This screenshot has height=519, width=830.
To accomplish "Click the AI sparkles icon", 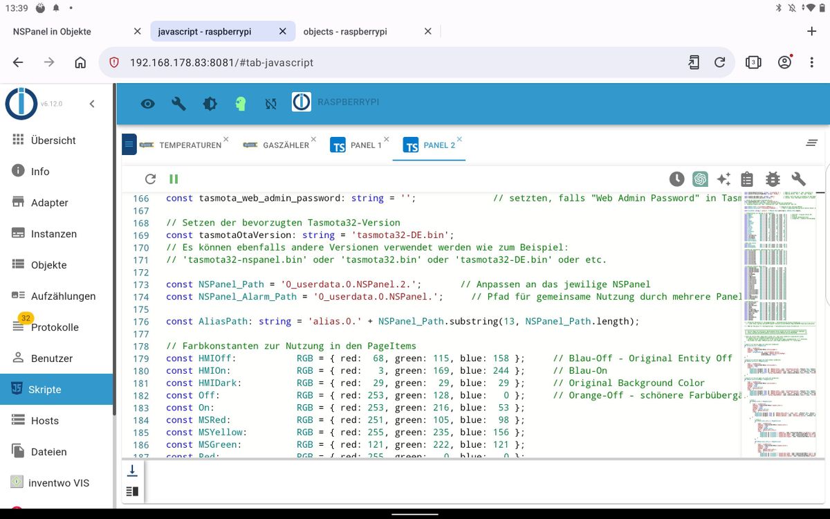I will tap(723, 179).
